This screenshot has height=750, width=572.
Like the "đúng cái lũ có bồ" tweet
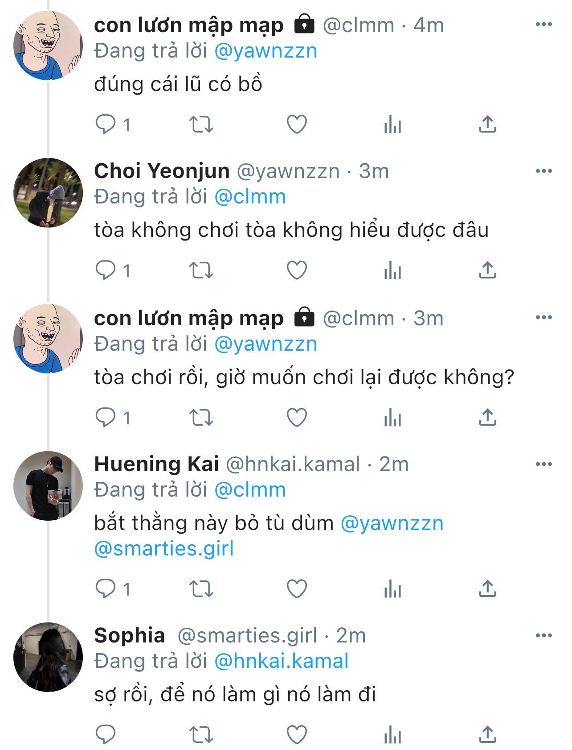(297, 124)
